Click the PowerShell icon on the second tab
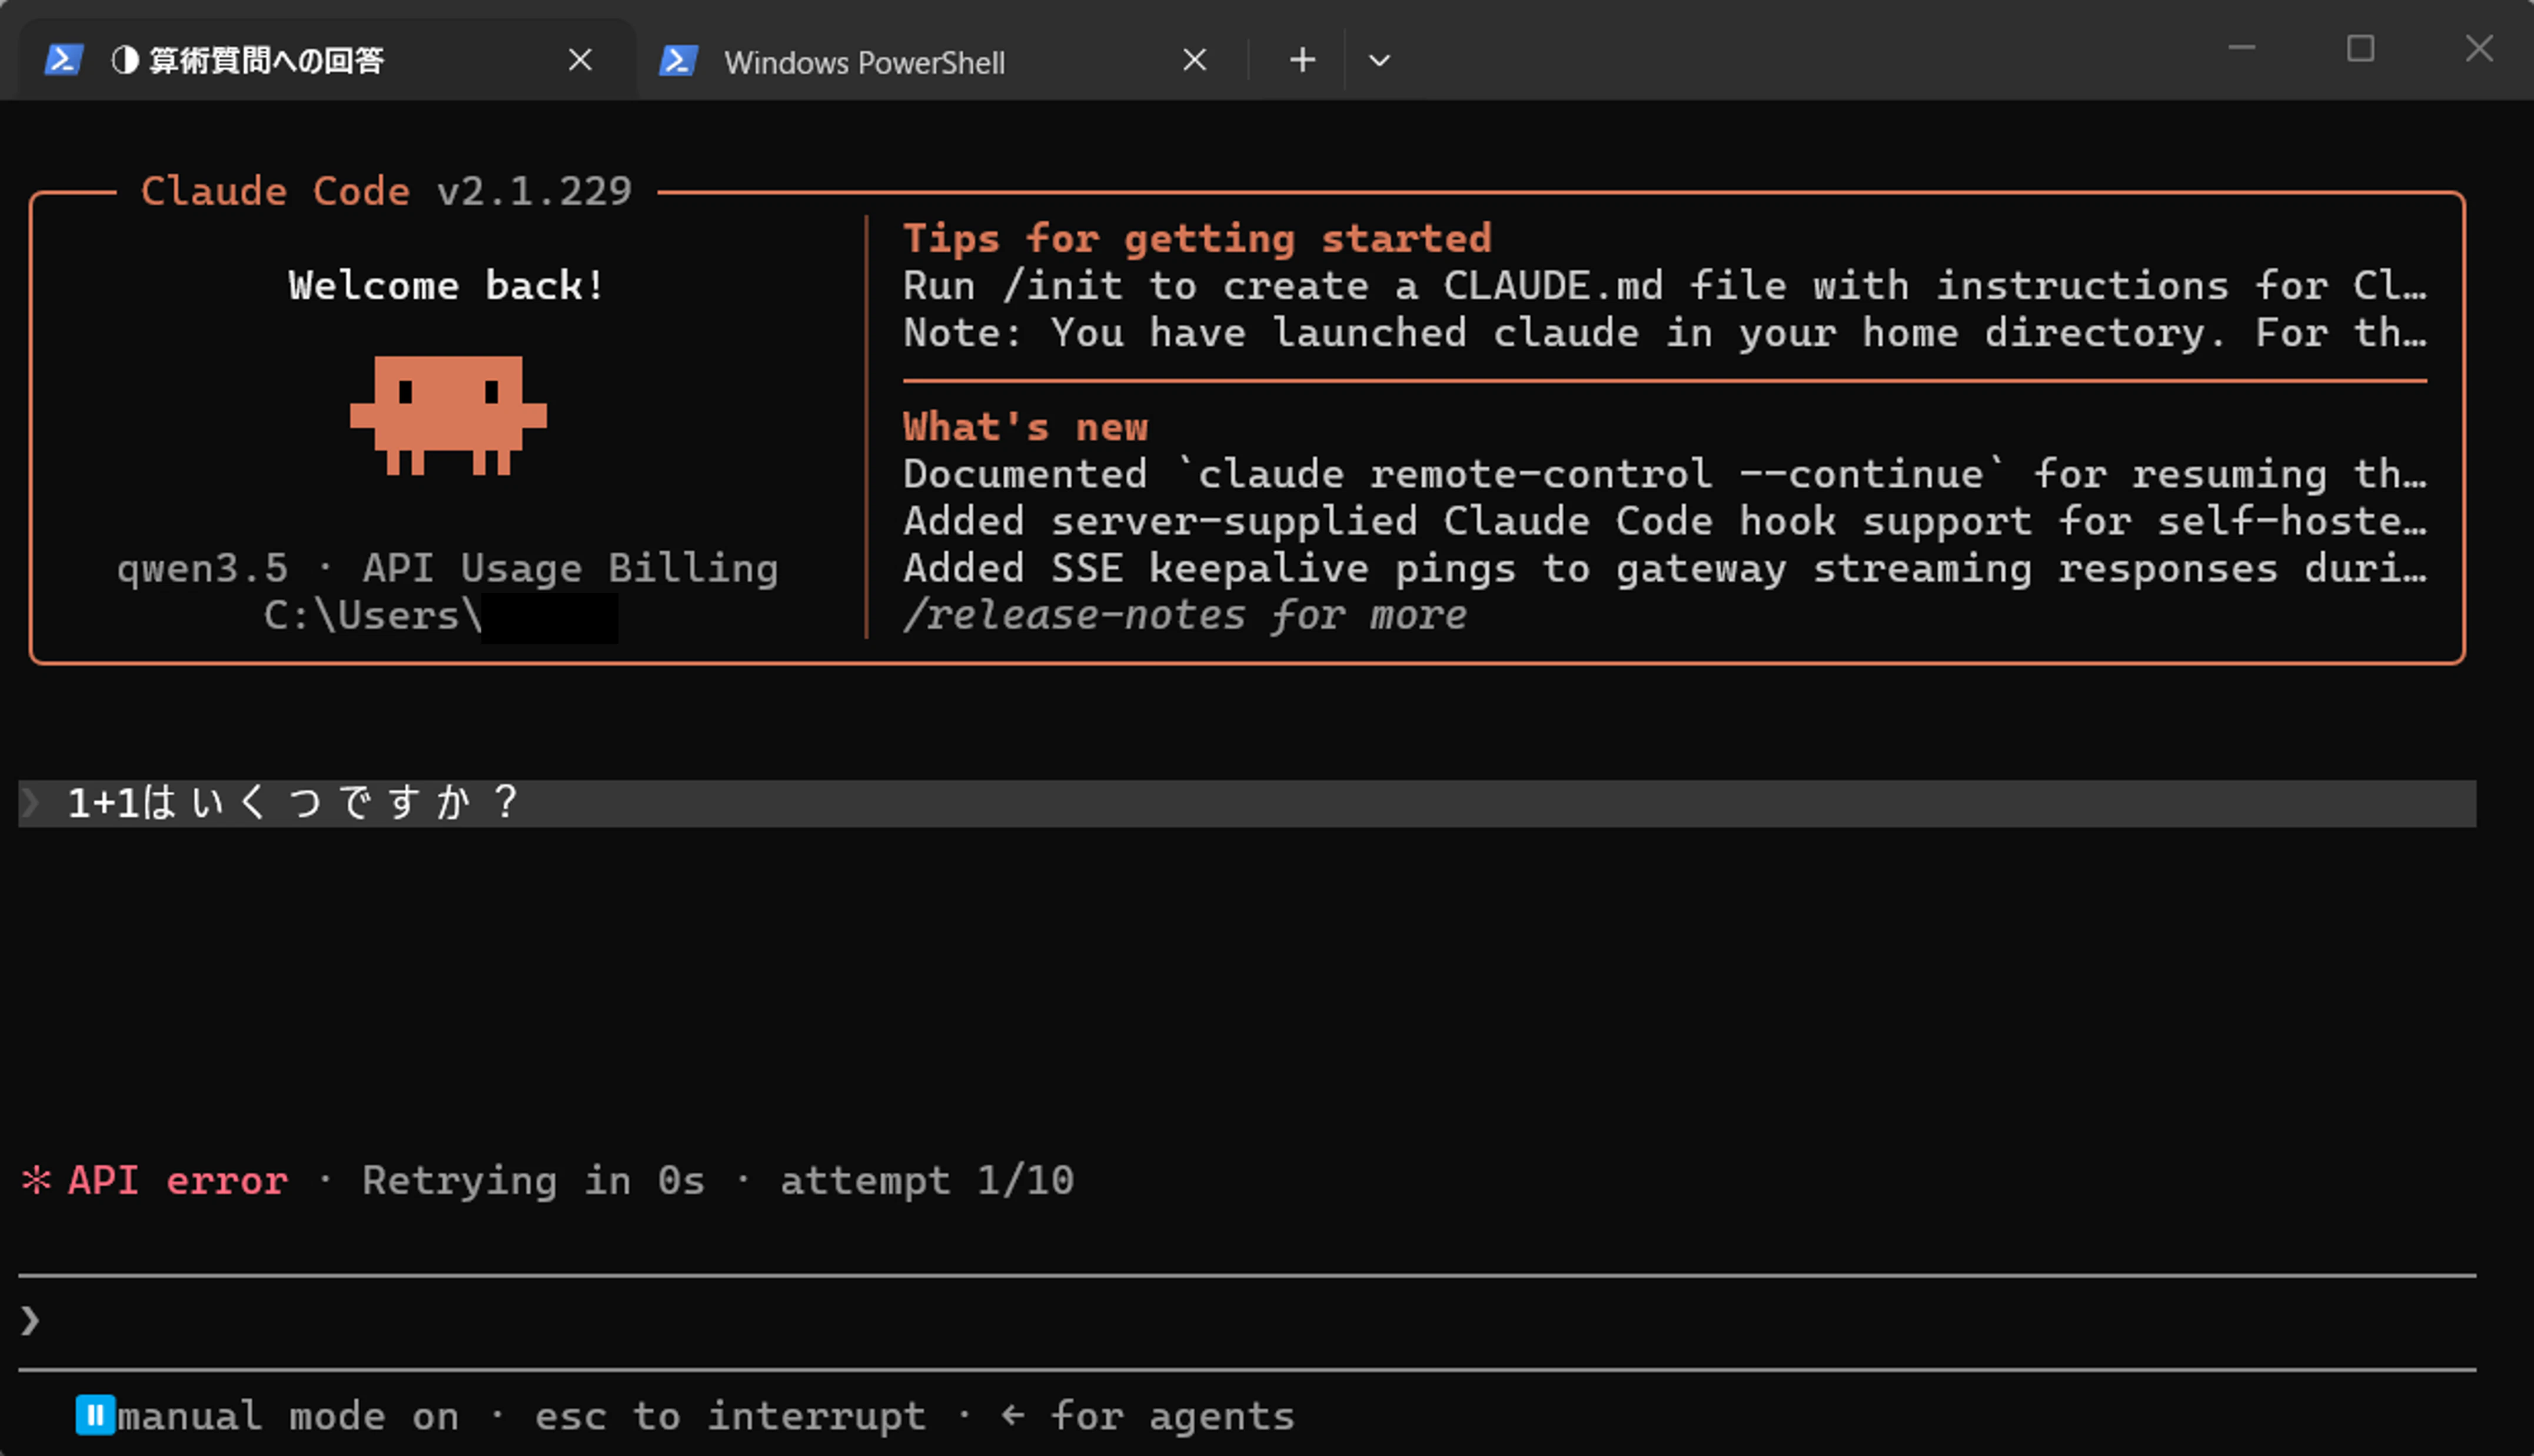The width and height of the screenshot is (2534, 1456). 678,60
